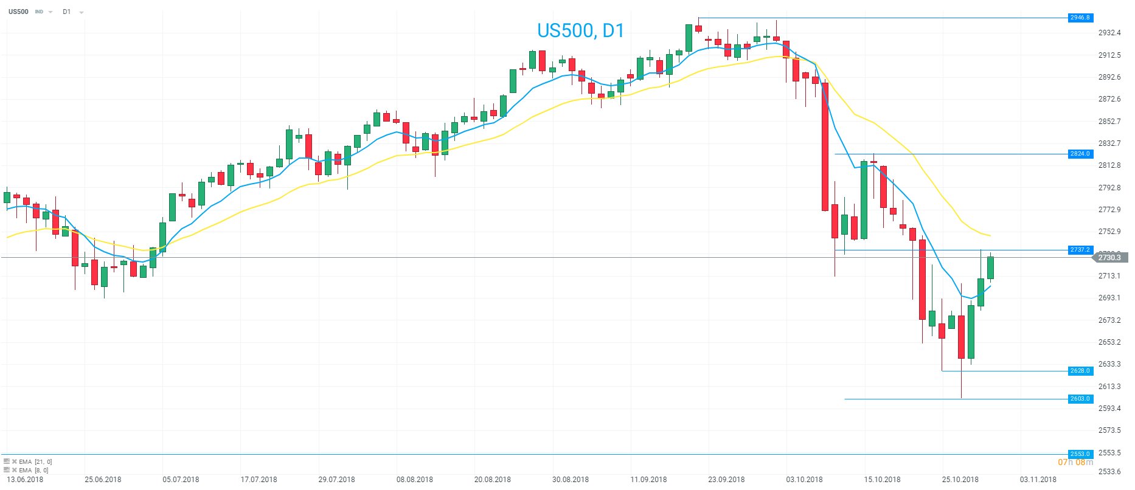Click the IND instrument type tag

point(39,12)
